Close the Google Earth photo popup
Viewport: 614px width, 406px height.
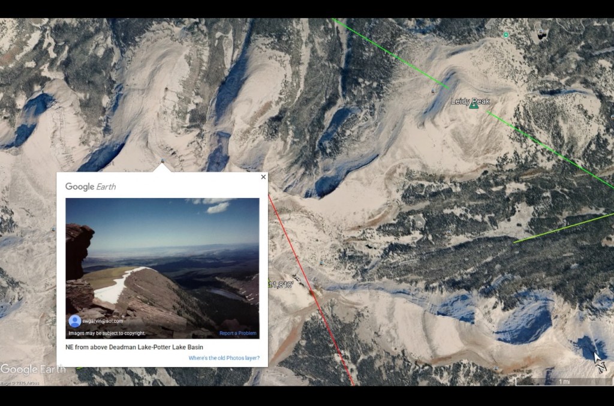point(264,177)
